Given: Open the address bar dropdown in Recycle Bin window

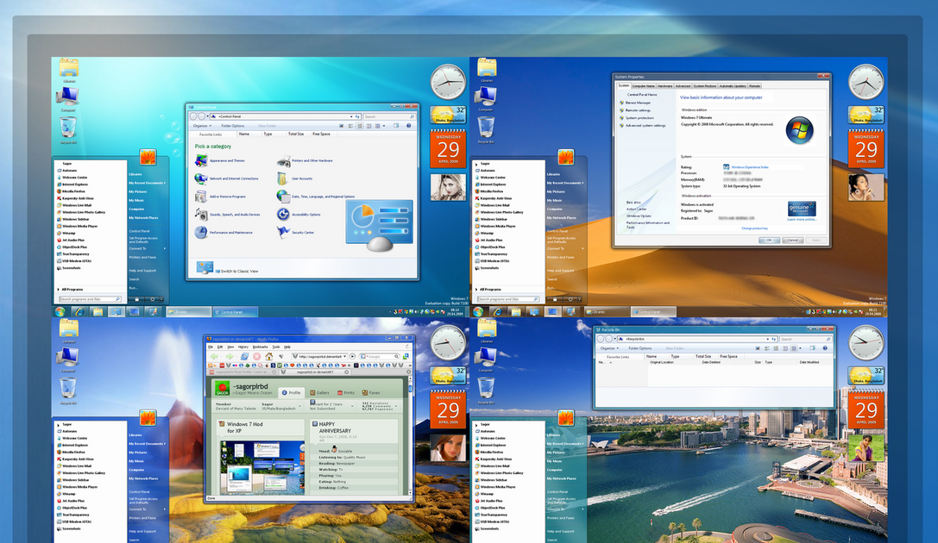Looking at the screenshot, I should point(767,340).
